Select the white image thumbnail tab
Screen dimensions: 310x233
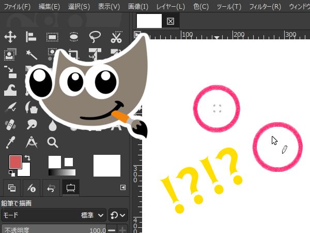coord(149,21)
